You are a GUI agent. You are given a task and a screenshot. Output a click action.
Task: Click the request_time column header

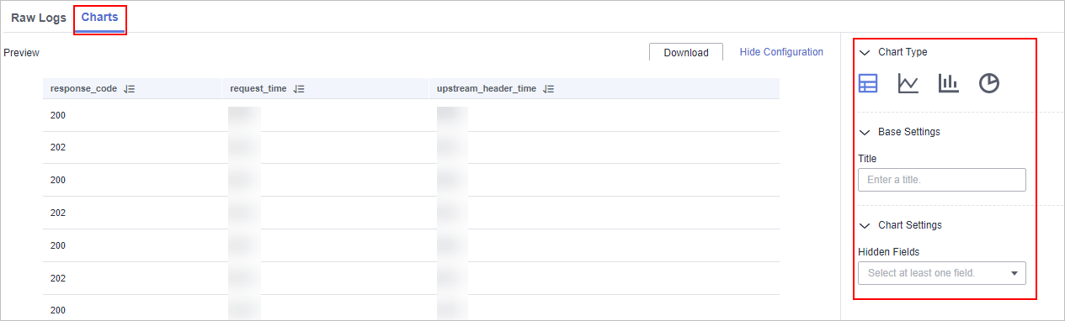pyautogui.click(x=258, y=89)
